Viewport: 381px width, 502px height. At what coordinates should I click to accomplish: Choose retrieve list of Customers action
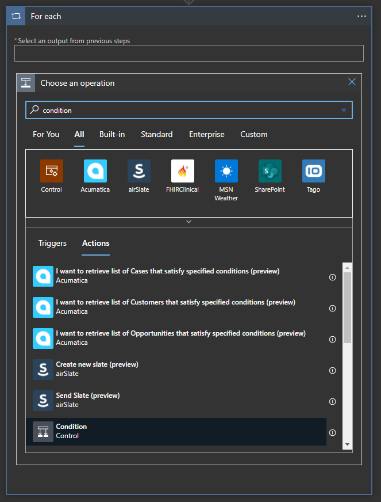point(176,307)
